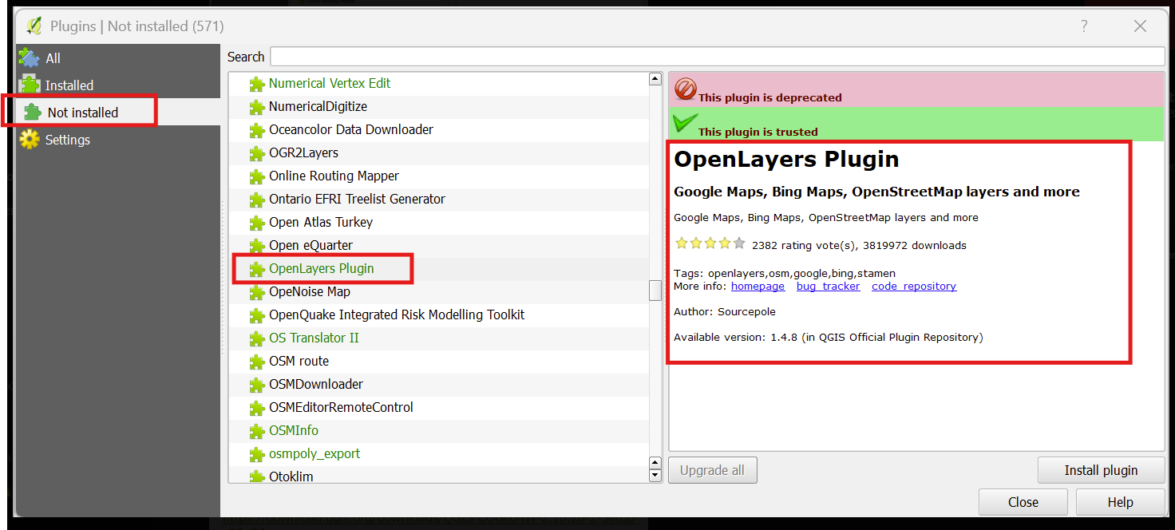Click the Close button at bottom

tap(1023, 502)
